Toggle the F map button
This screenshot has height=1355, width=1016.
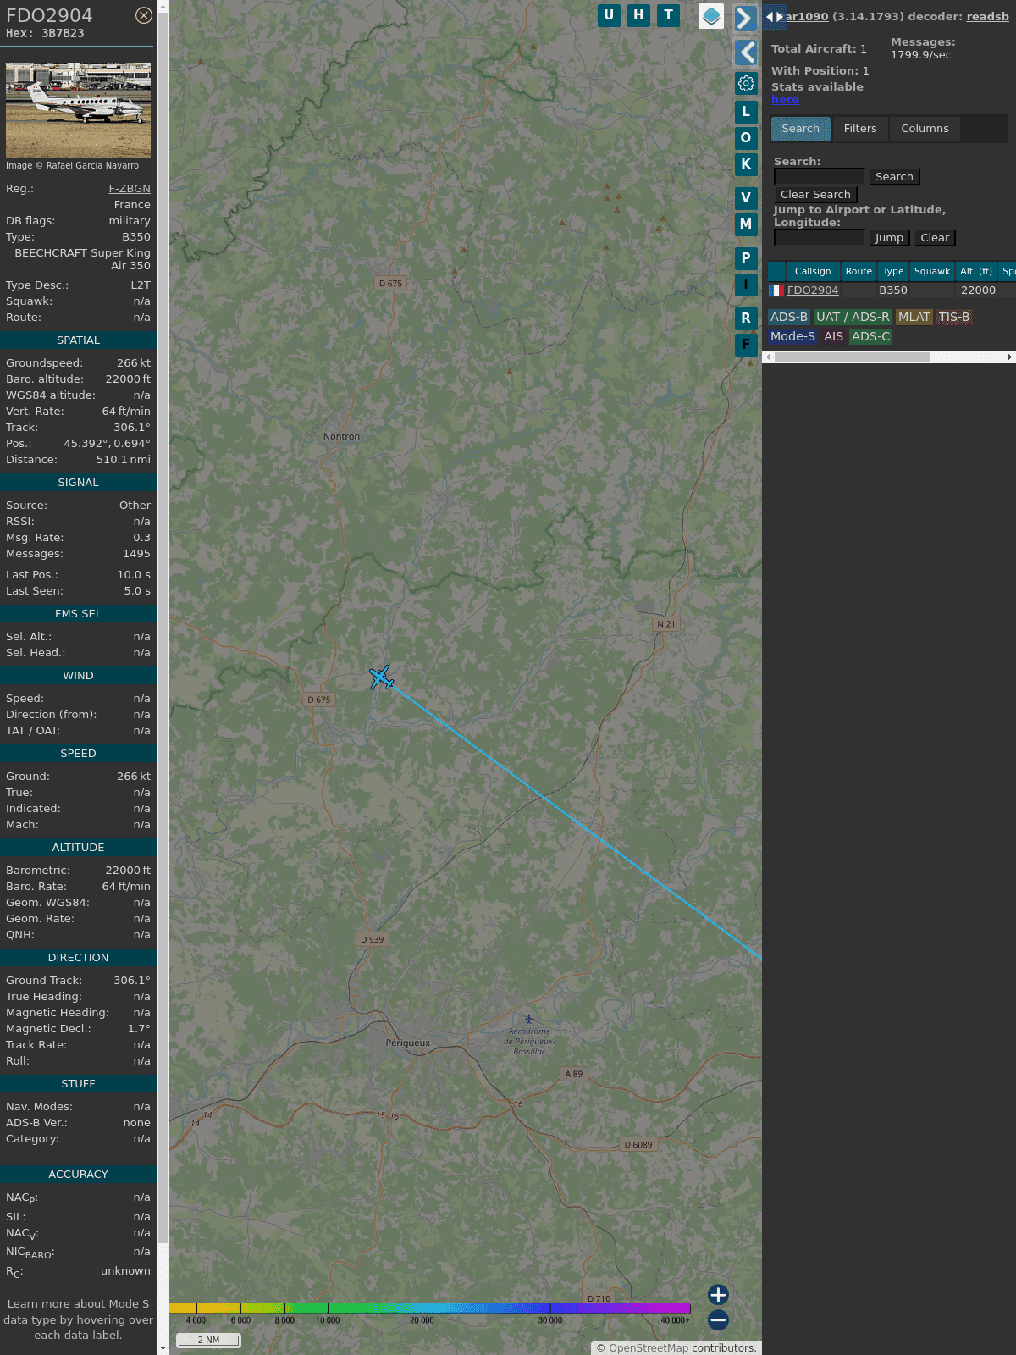click(746, 345)
